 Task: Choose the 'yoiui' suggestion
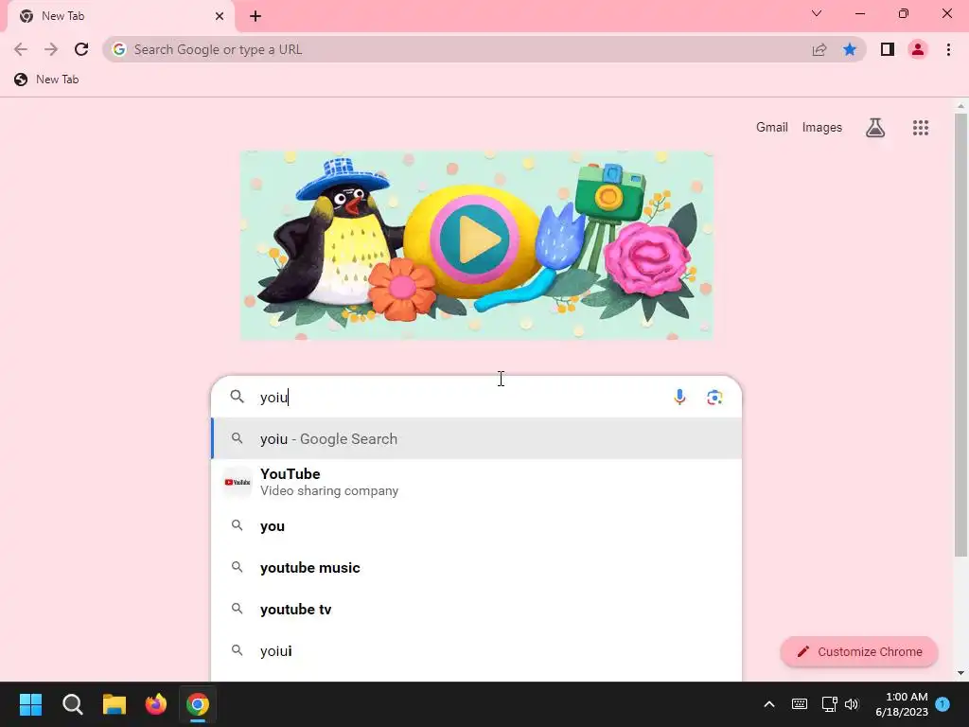click(476, 650)
